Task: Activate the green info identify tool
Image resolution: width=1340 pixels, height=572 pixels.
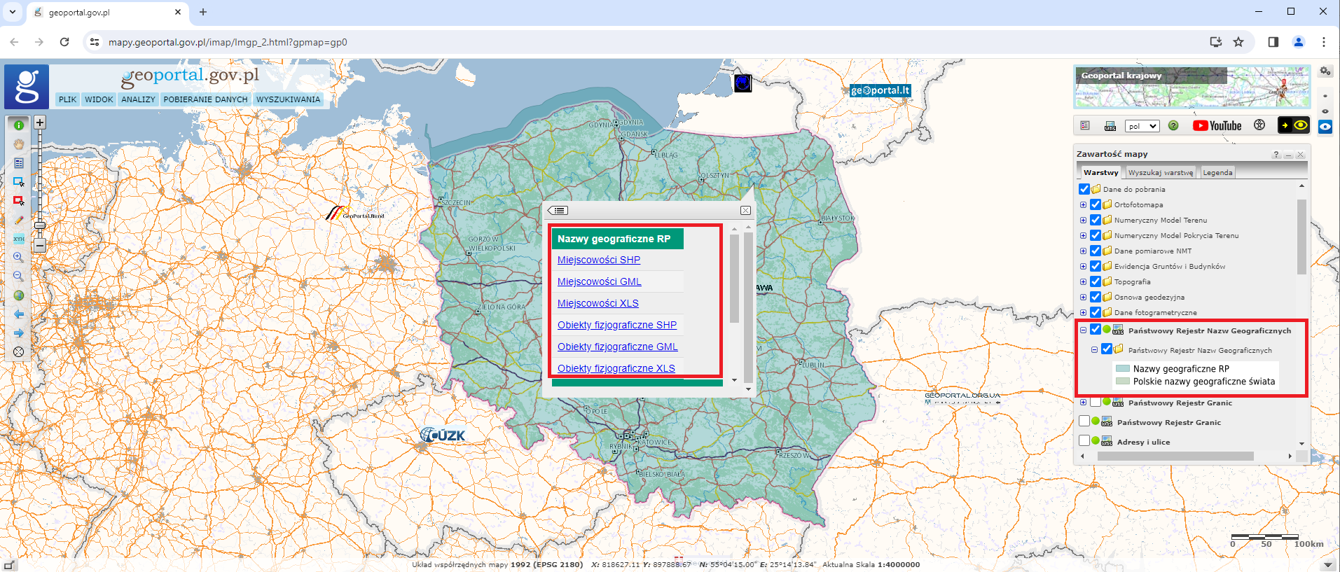Action: [19, 125]
